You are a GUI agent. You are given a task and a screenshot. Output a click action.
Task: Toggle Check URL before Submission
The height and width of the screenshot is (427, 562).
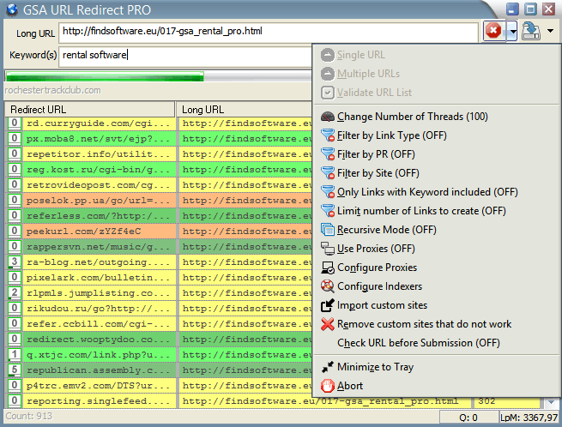[418, 343]
